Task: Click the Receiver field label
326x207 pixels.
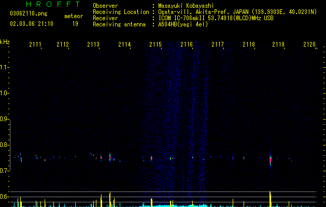Action: pyautogui.click(x=105, y=18)
